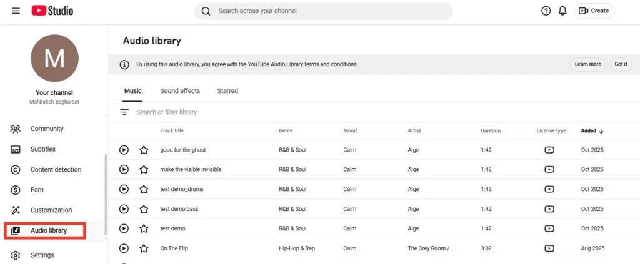Toggle star on 'test demo_drums' track
This screenshot has height=264, width=640.
(144, 189)
